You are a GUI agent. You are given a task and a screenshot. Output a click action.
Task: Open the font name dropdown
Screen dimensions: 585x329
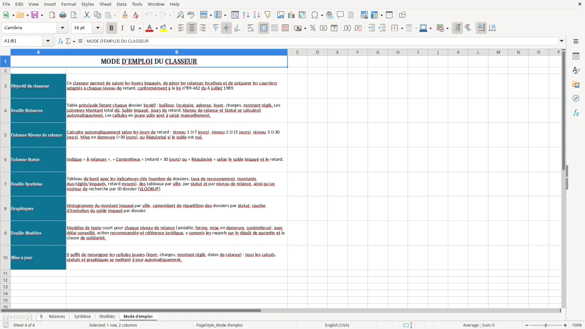pyautogui.click(x=63, y=28)
